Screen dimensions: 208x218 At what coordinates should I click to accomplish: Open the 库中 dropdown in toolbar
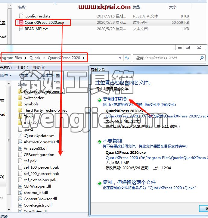pyautogui.click(x=5, y=75)
